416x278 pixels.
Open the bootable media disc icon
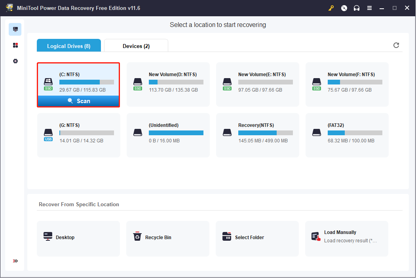[x=344, y=8]
